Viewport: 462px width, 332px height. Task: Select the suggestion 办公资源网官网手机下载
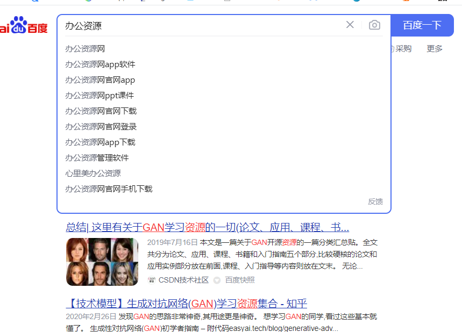pyautogui.click(x=109, y=189)
